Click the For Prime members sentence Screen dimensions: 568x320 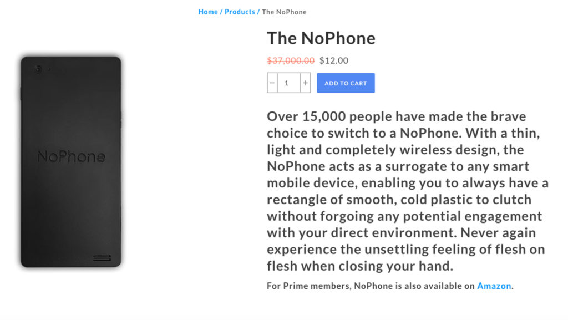point(390,286)
